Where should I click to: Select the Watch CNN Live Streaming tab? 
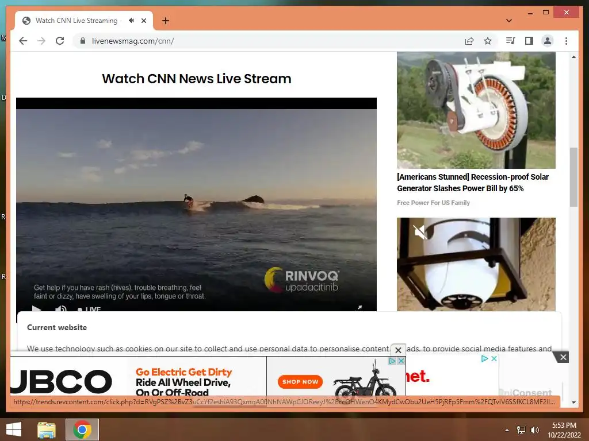click(x=77, y=21)
